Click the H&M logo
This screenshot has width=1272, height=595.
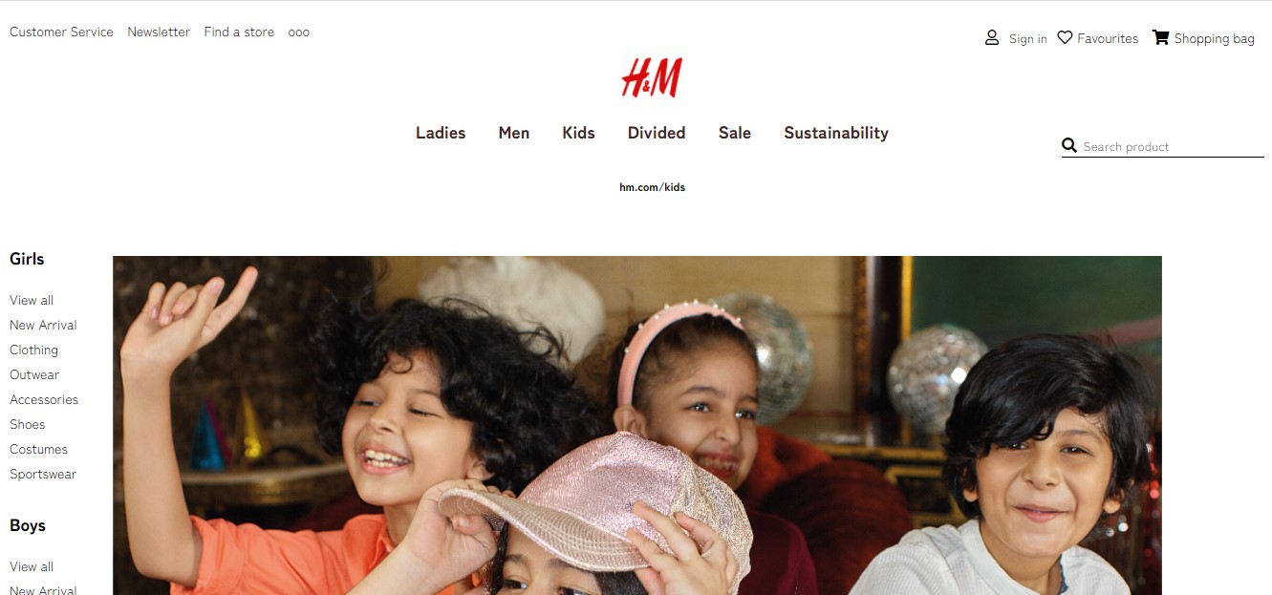point(652,77)
